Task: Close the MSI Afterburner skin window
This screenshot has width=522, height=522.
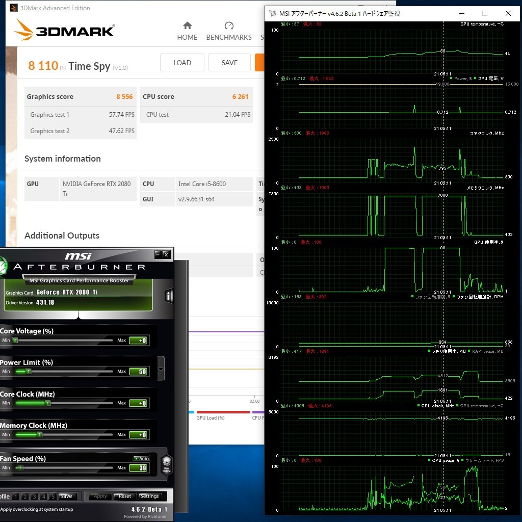Action: click(x=166, y=255)
